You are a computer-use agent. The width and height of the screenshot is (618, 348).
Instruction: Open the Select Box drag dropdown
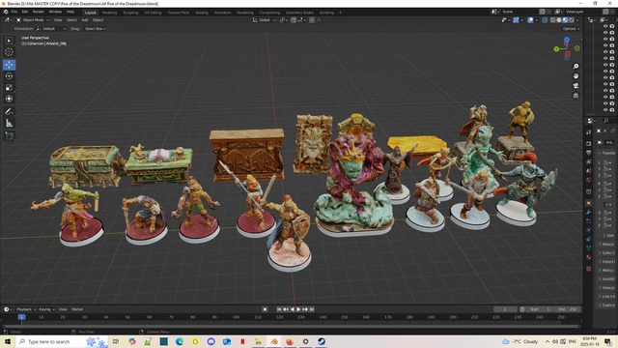tap(95, 29)
